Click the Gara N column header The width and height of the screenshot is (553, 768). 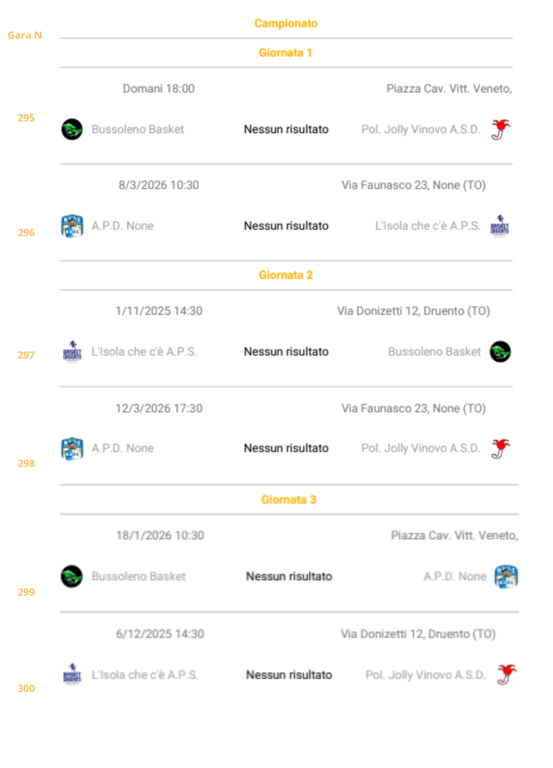[25, 35]
